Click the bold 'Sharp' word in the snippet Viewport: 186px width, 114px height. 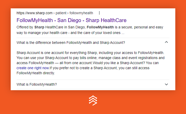[39, 27]
